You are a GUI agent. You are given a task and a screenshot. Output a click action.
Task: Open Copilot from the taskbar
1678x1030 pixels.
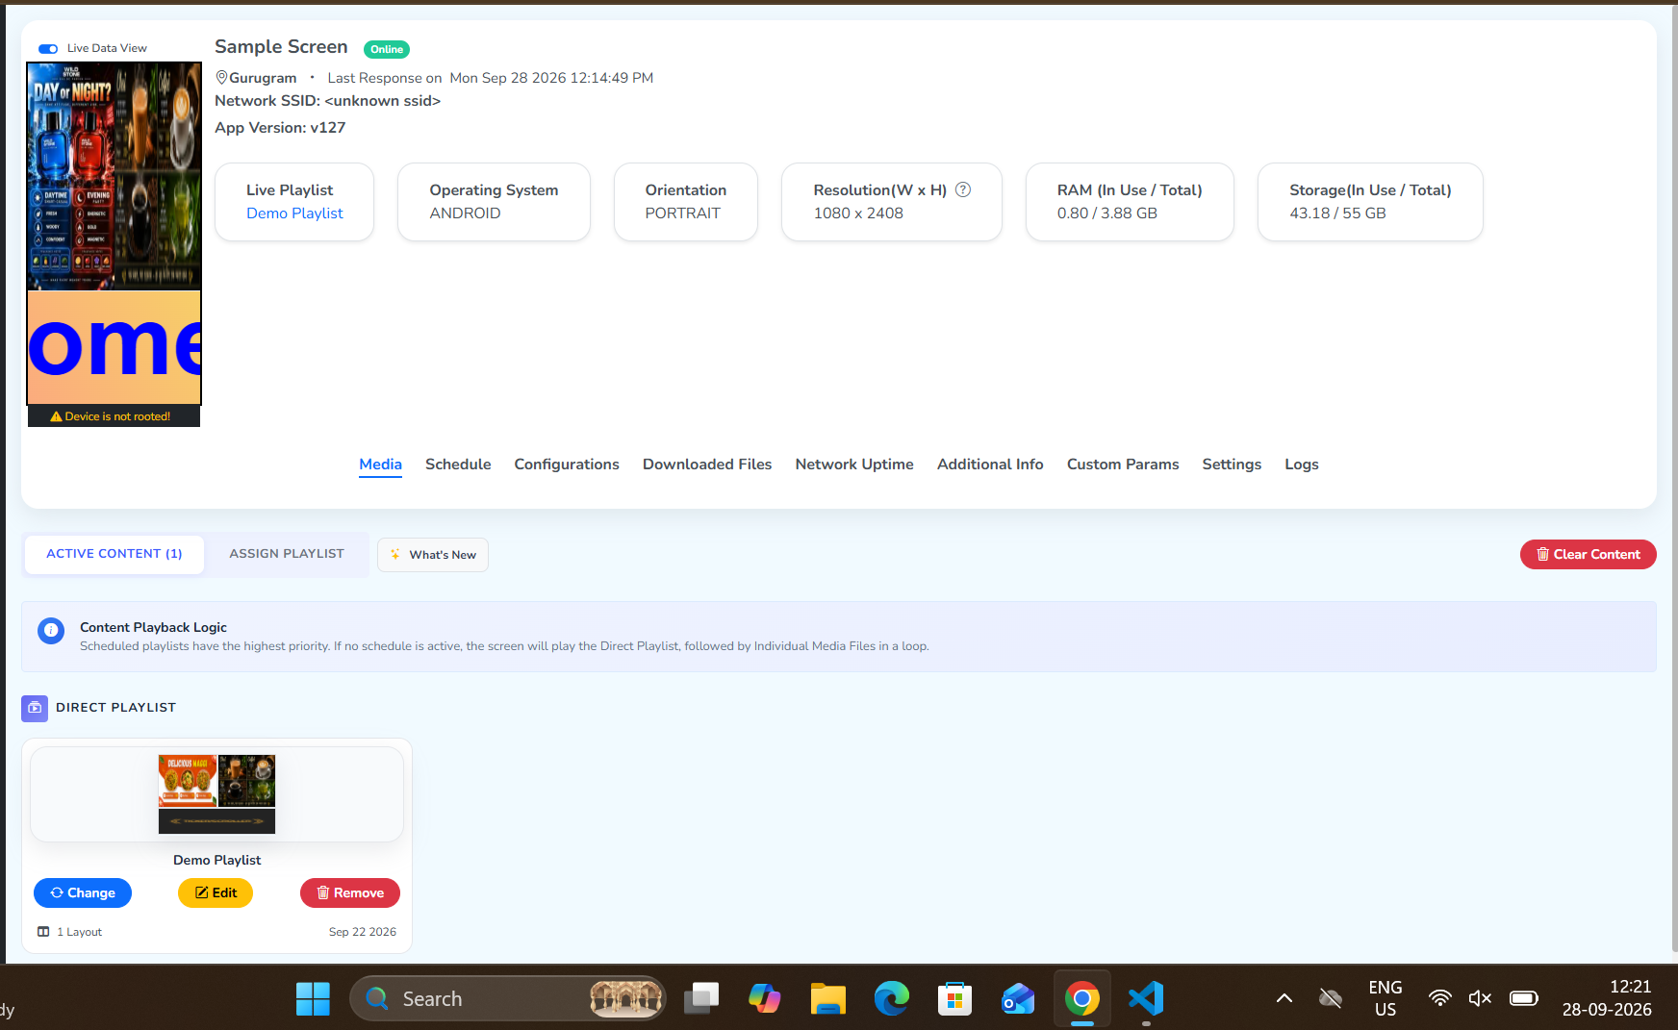tap(765, 999)
